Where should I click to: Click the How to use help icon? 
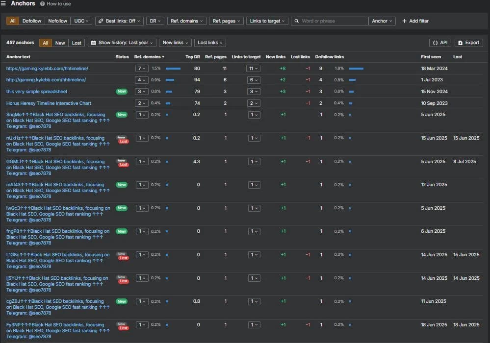pyautogui.click(x=43, y=4)
